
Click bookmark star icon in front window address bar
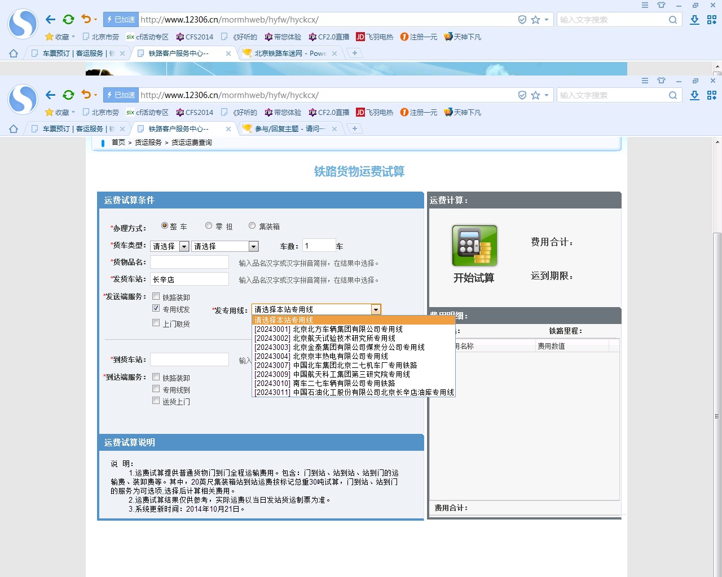[x=535, y=95]
